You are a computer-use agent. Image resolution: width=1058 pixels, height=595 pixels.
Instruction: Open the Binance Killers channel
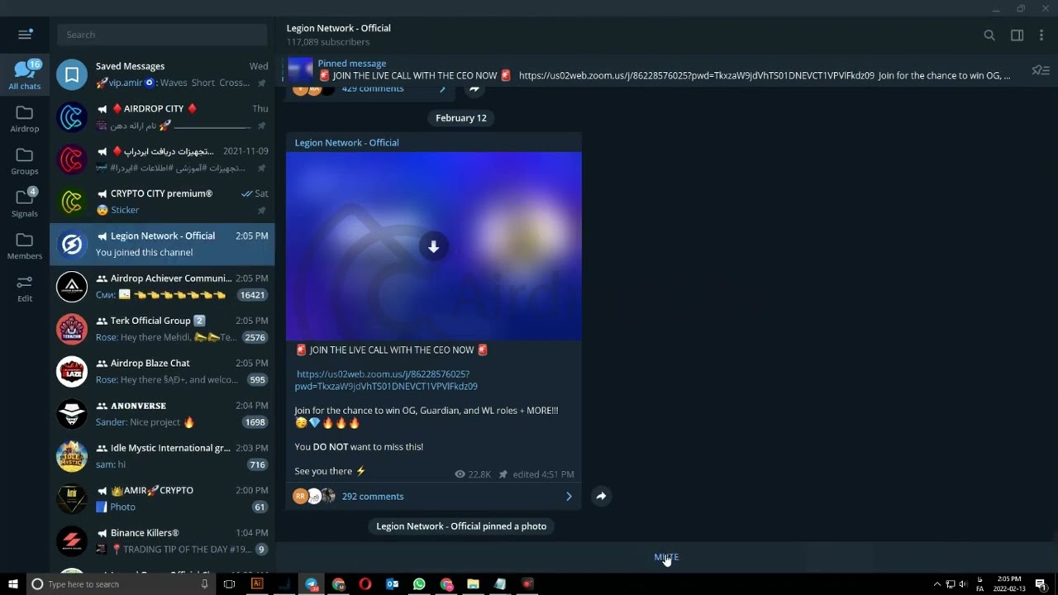click(162, 540)
